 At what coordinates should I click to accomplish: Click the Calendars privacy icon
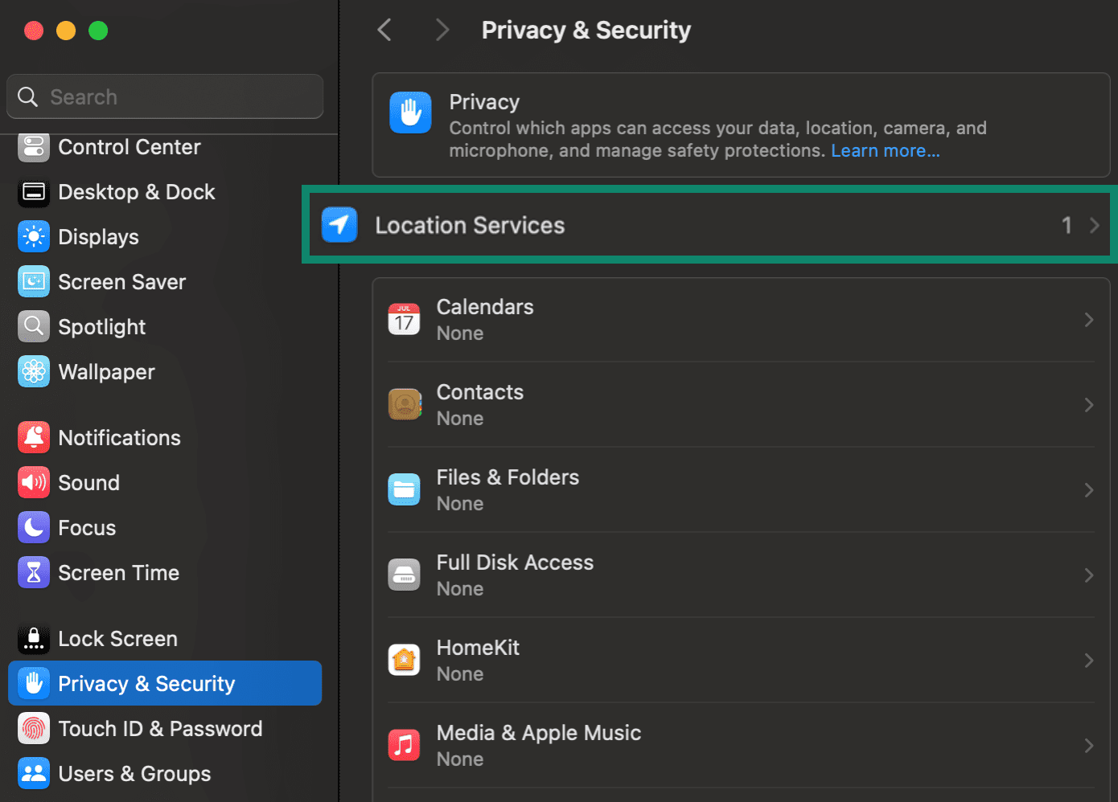(x=404, y=319)
